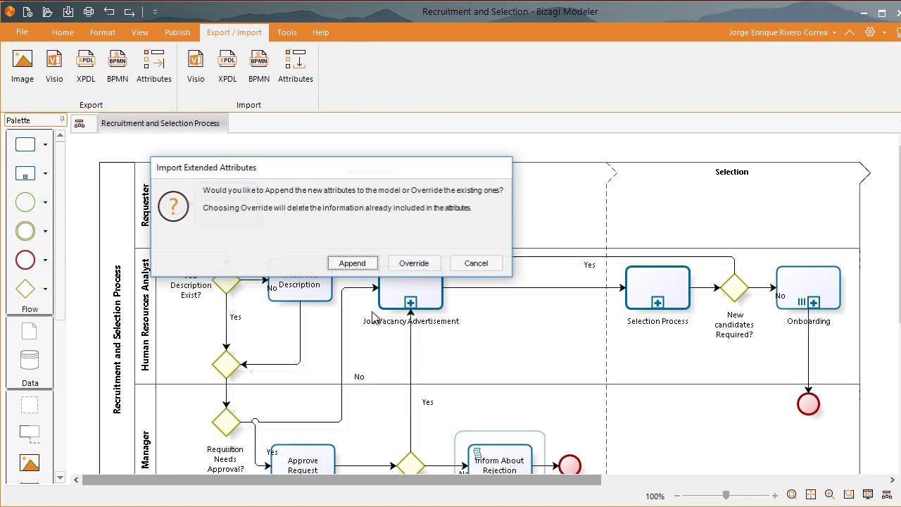Import a Visio diagram
901x507 pixels.
pyautogui.click(x=196, y=66)
